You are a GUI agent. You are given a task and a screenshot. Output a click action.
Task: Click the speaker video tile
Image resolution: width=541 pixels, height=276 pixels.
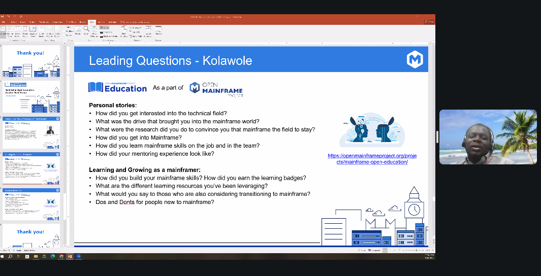click(x=488, y=137)
